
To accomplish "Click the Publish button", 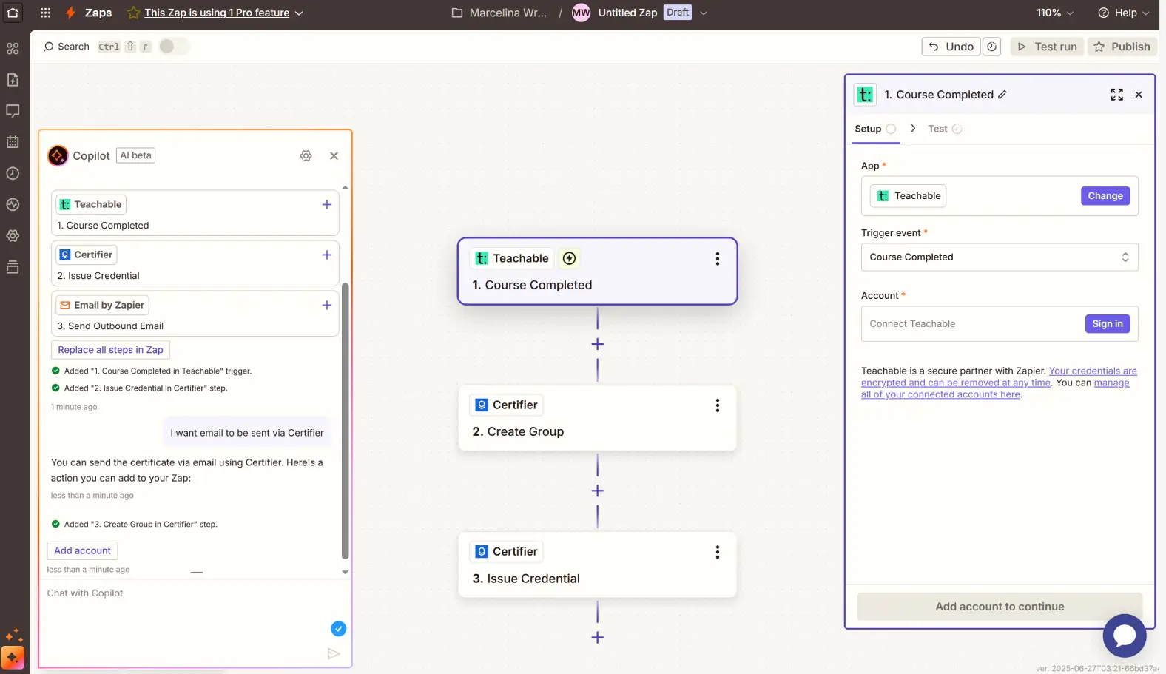I will (1122, 47).
